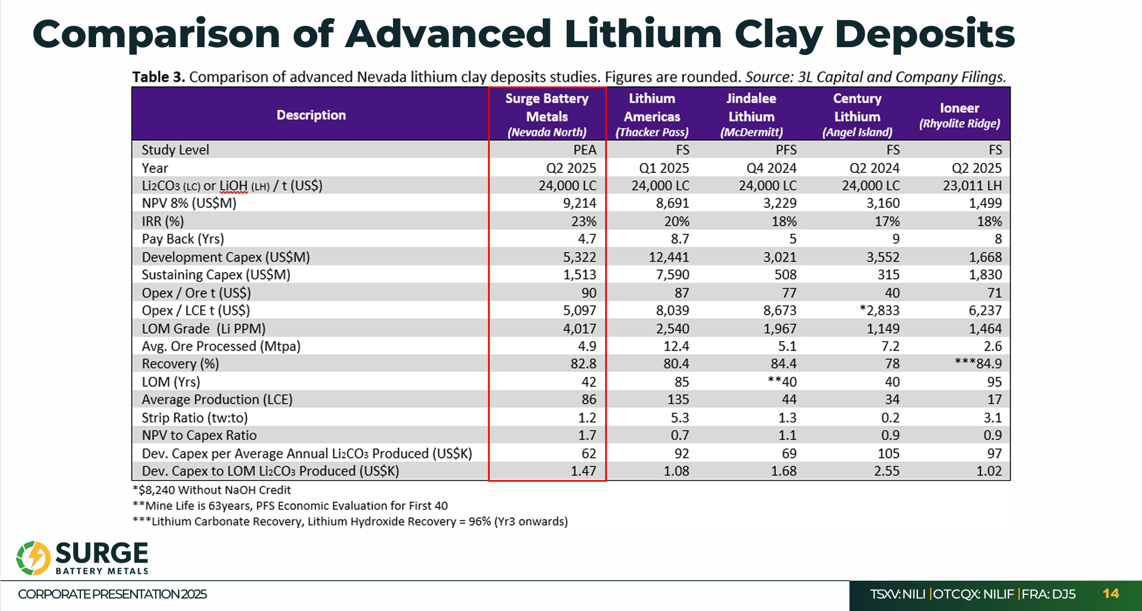Click the Study Level row label
Image resolution: width=1142 pixels, height=611 pixels.
pos(175,150)
